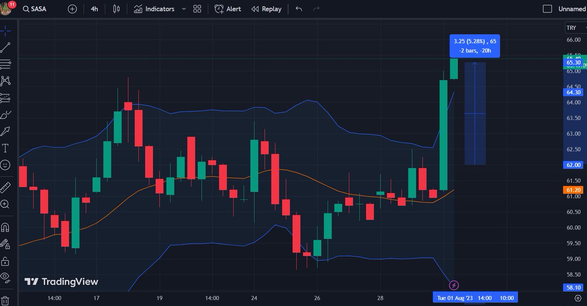587x306 pixels.
Task: Open the emoji icons tool
Action: click(5, 165)
